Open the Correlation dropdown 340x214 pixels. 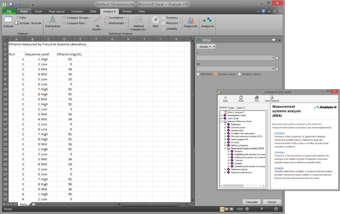click(x=115, y=18)
